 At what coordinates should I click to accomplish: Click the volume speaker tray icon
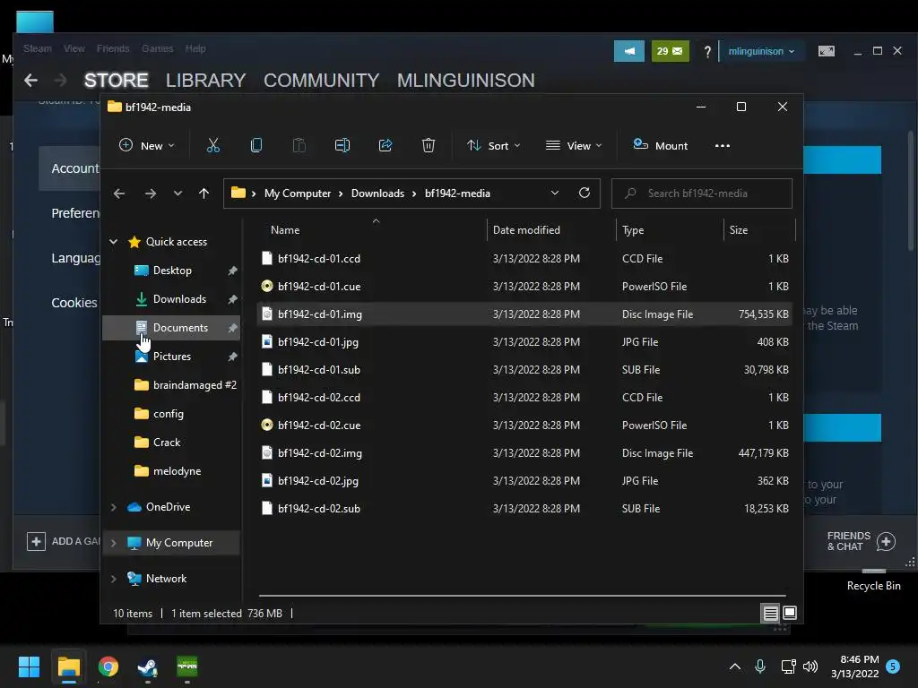point(810,666)
